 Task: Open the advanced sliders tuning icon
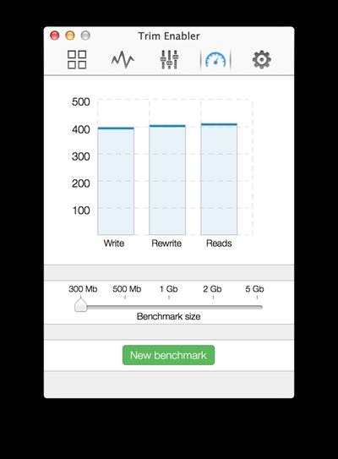click(169, 60)
